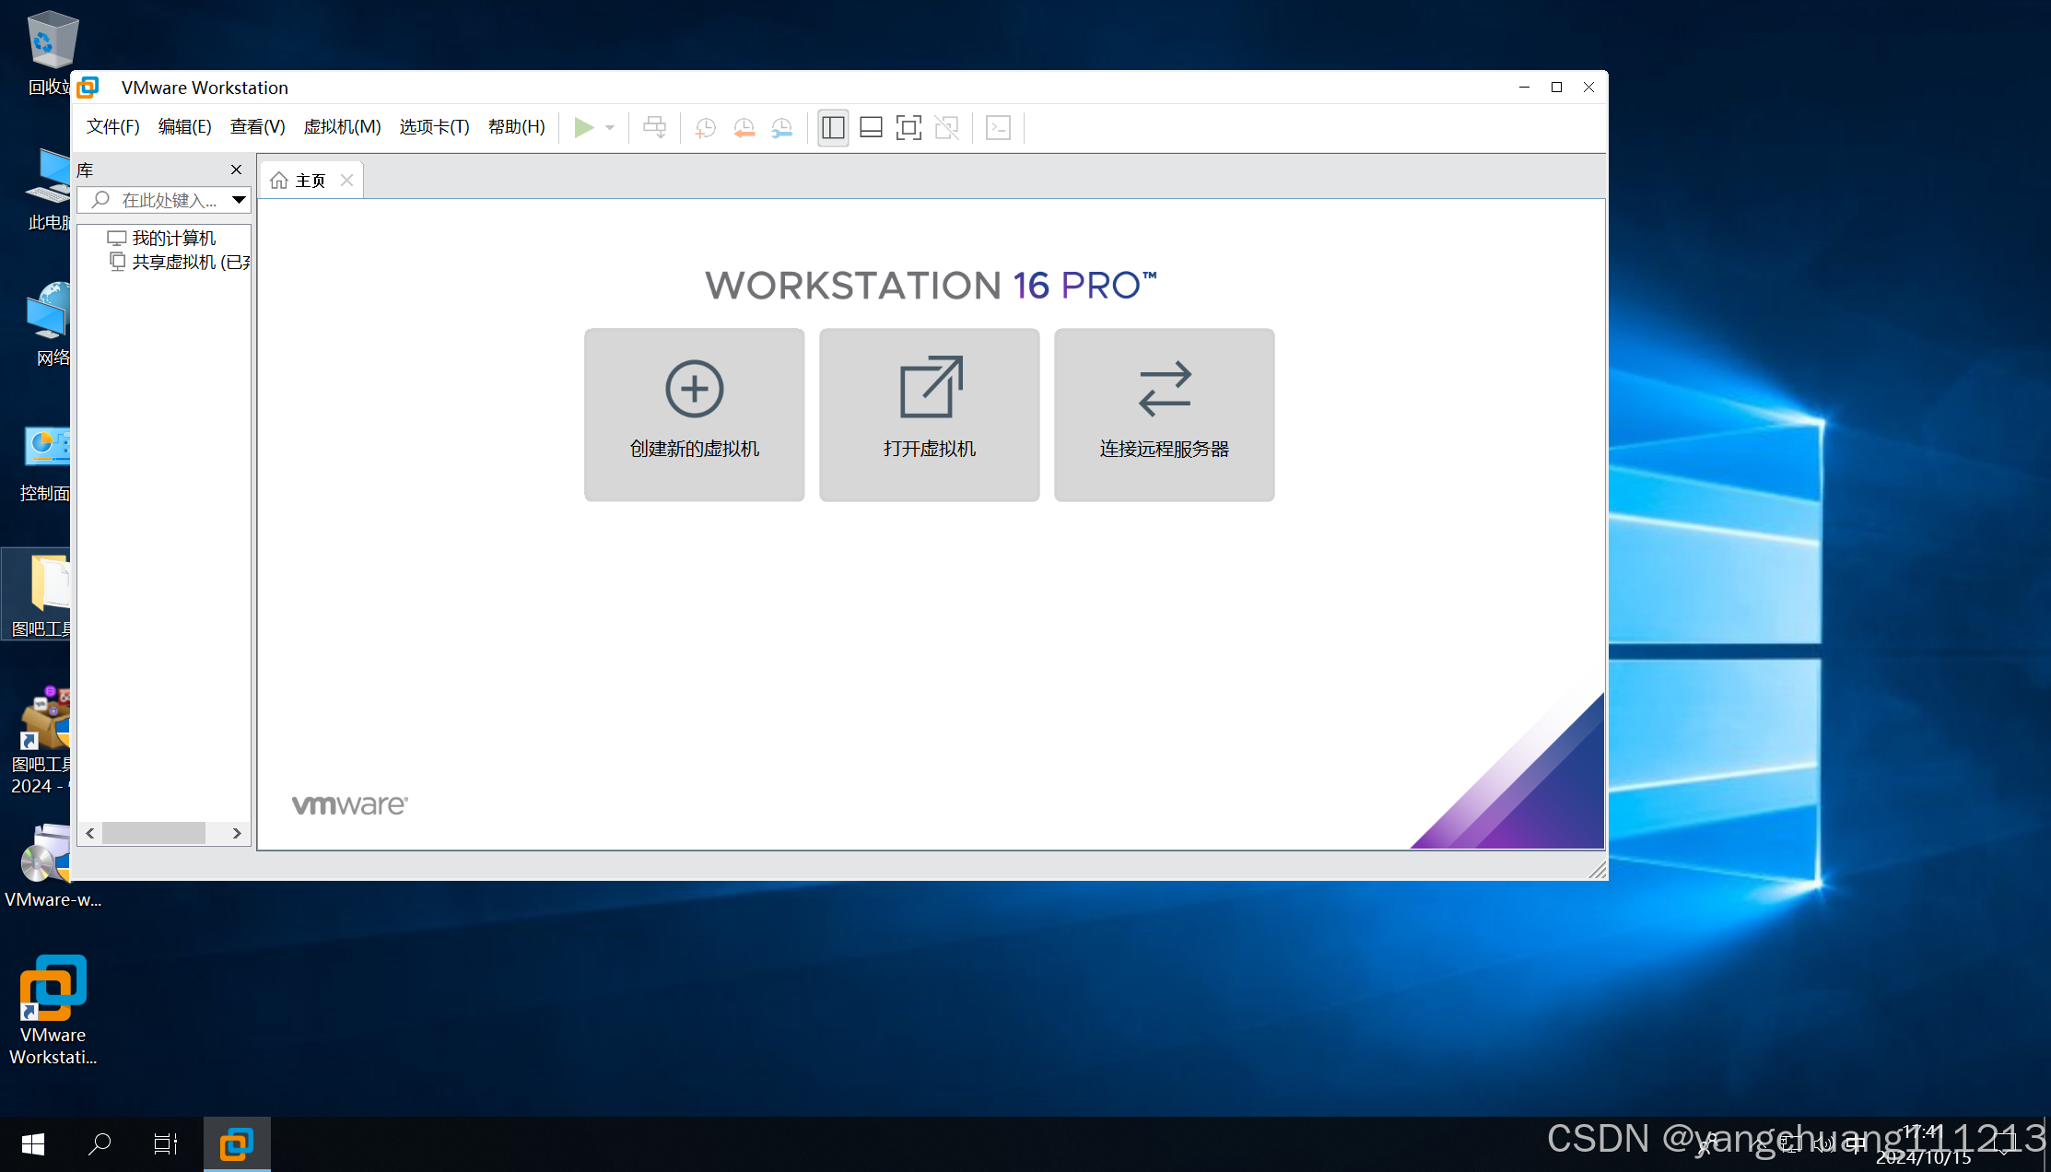The image size is (2051, 1172).
Task: Open Task View on the taskbar
Action: point(166,1144)
